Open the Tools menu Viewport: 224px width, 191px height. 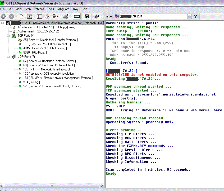pos(51,9)
